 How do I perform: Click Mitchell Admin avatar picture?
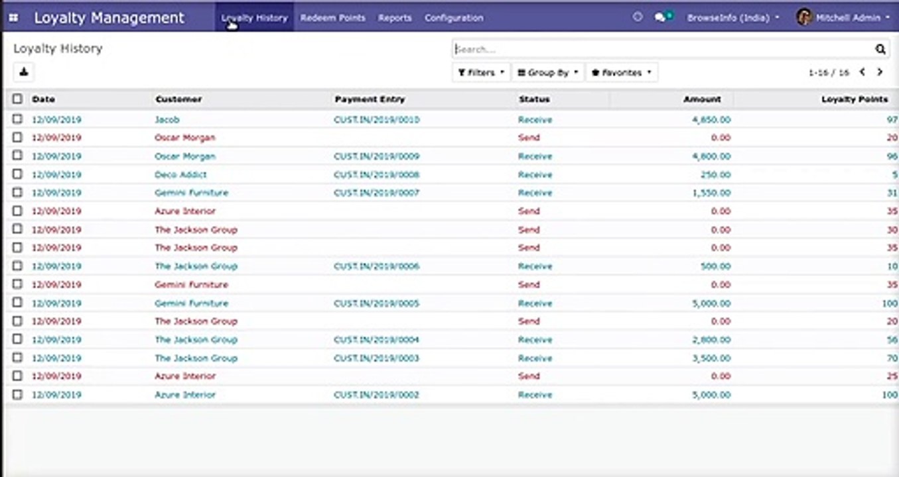[804, 17]
